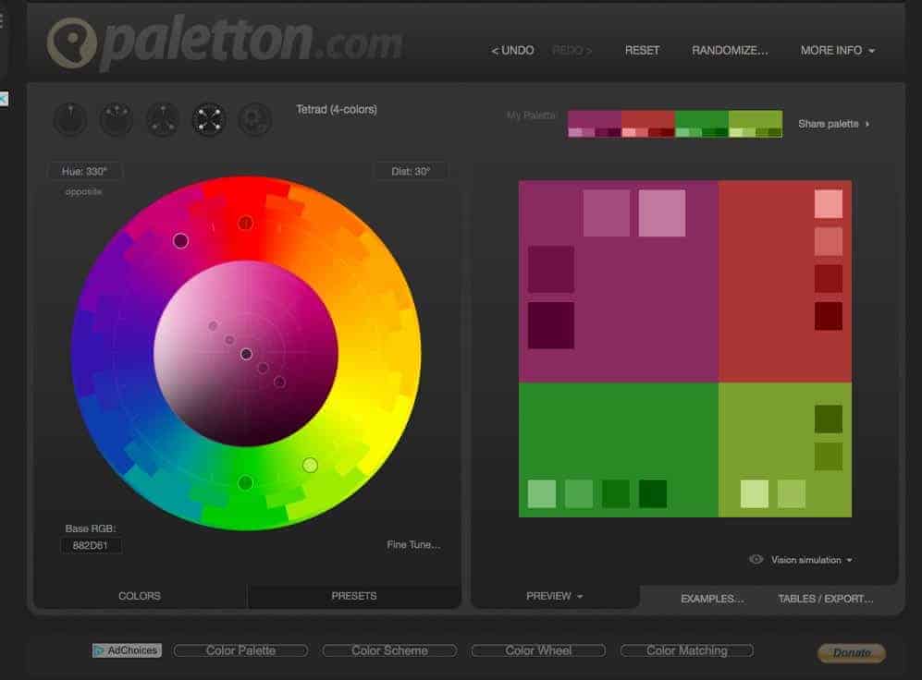
Task: Open Fine Tune settings
Action: click(x=413, y=545)
